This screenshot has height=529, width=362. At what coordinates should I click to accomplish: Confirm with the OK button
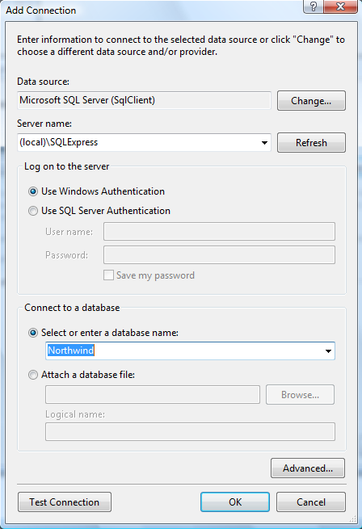(x=235, y=502)
